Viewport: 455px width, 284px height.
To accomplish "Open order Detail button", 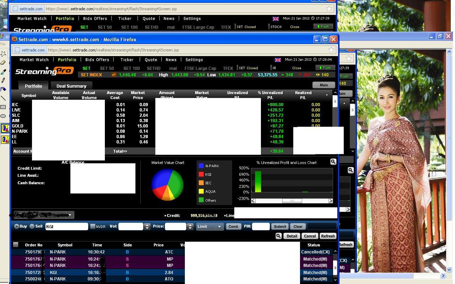I will (292, 236).
